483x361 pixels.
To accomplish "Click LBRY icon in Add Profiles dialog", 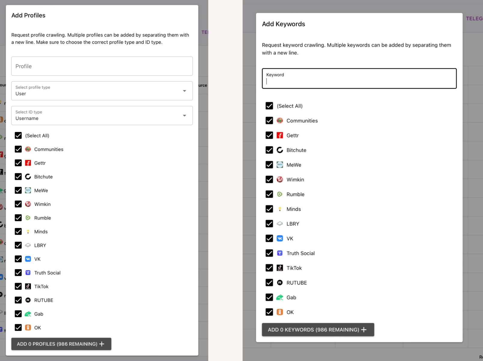I will 28,245.
